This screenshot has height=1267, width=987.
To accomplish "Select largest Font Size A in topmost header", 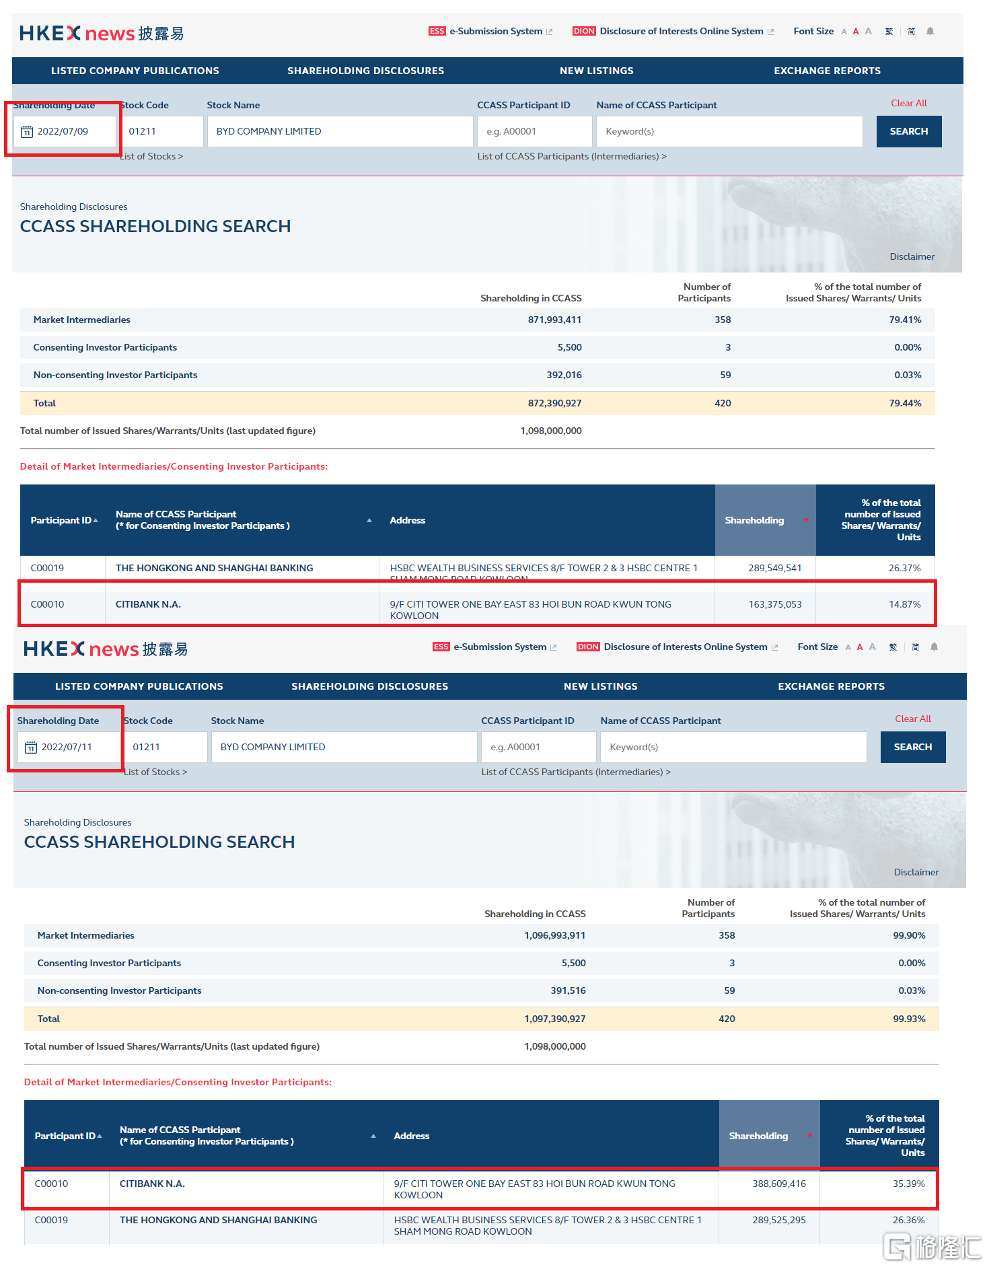I will click(869, 31).
